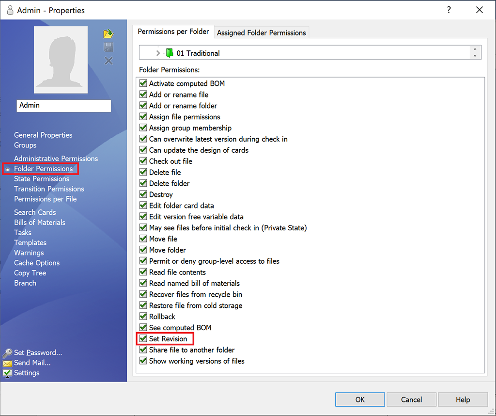Click the Help button
This screenshot has width=496, height=416.
coord(463,400)
